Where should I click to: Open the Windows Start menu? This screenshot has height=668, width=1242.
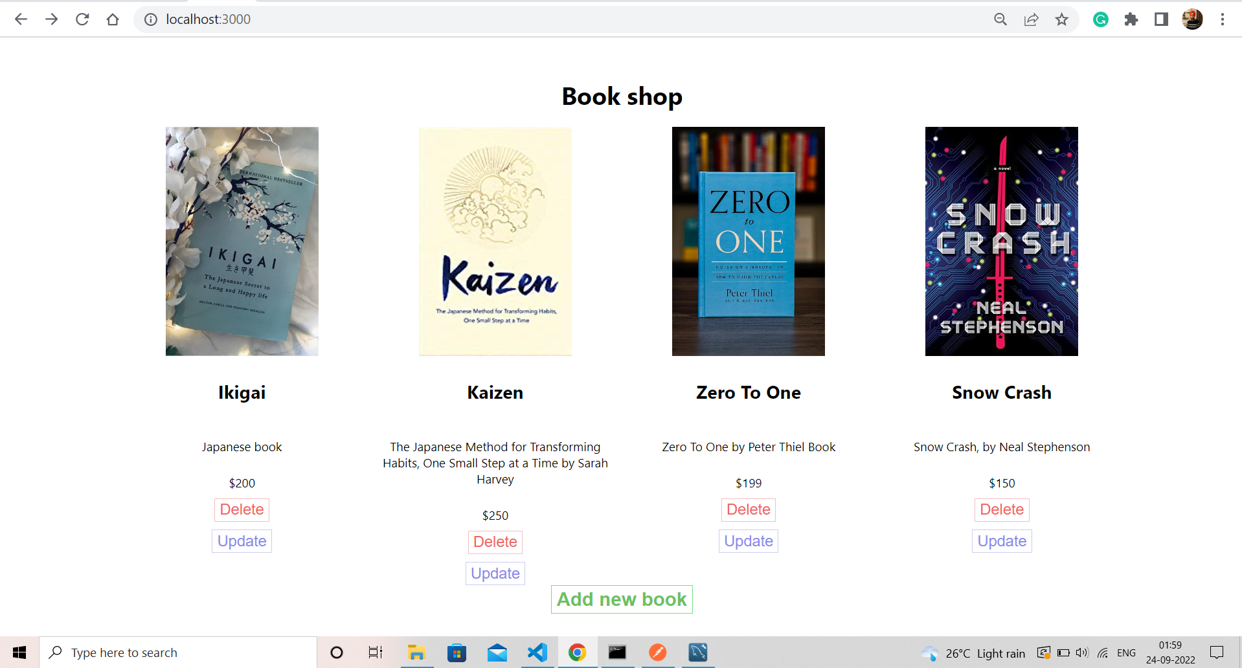(19, 652)
